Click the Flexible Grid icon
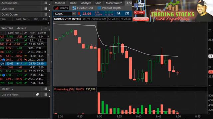The image size is (213, 119). tap(74, 8)
